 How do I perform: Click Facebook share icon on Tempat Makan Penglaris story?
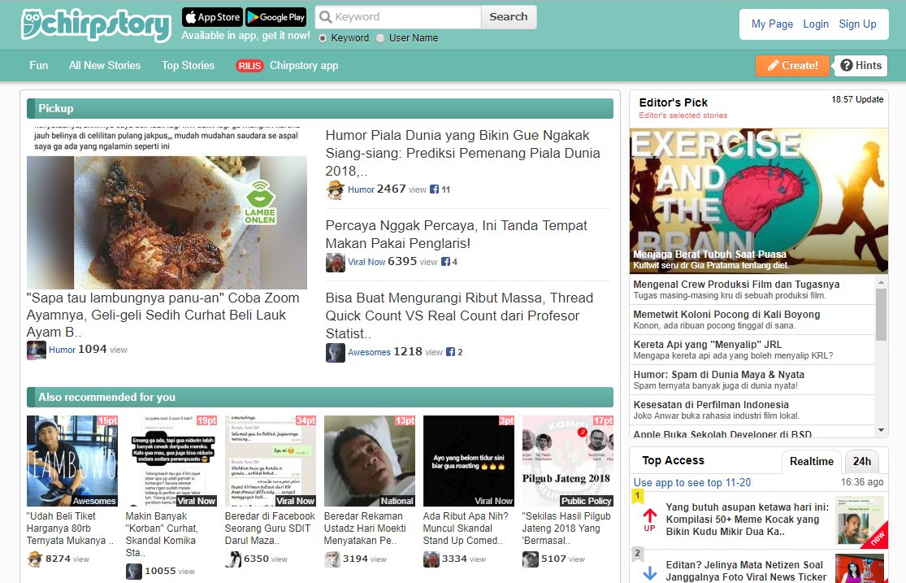[x=445, y=262]
